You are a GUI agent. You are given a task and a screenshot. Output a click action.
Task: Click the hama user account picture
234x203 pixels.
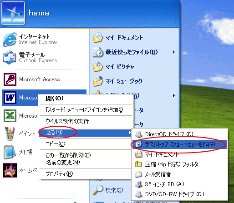click(13, 13)
